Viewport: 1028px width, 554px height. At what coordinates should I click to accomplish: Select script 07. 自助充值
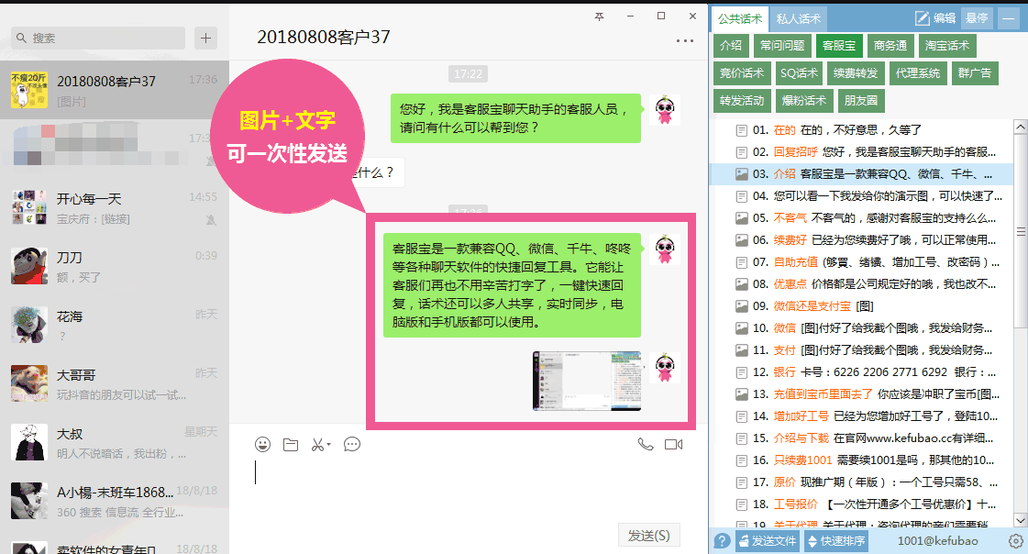[x=861, y=262]
